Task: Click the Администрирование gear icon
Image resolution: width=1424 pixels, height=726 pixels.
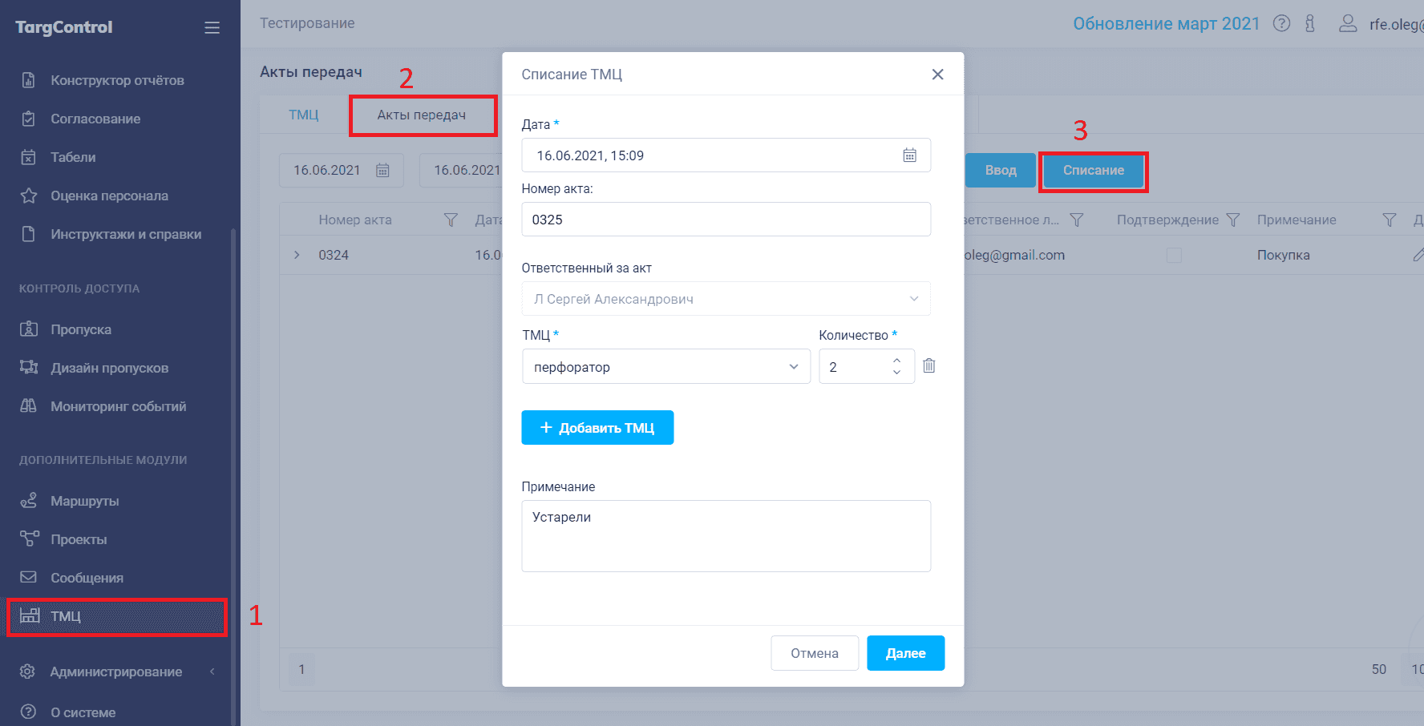Action: pos(28,672)
